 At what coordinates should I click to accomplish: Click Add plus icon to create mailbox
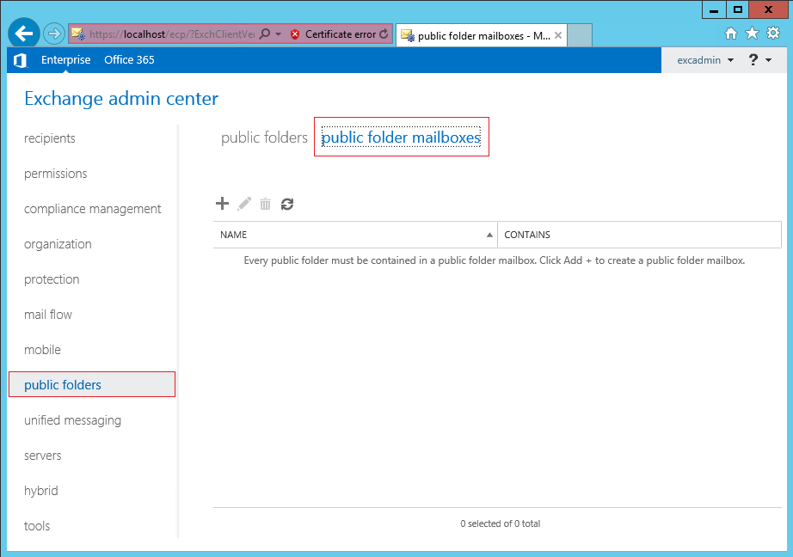point(222,204)
